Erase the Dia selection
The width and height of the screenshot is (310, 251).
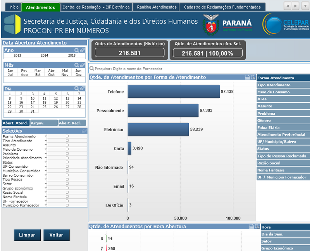coord(82,89)
